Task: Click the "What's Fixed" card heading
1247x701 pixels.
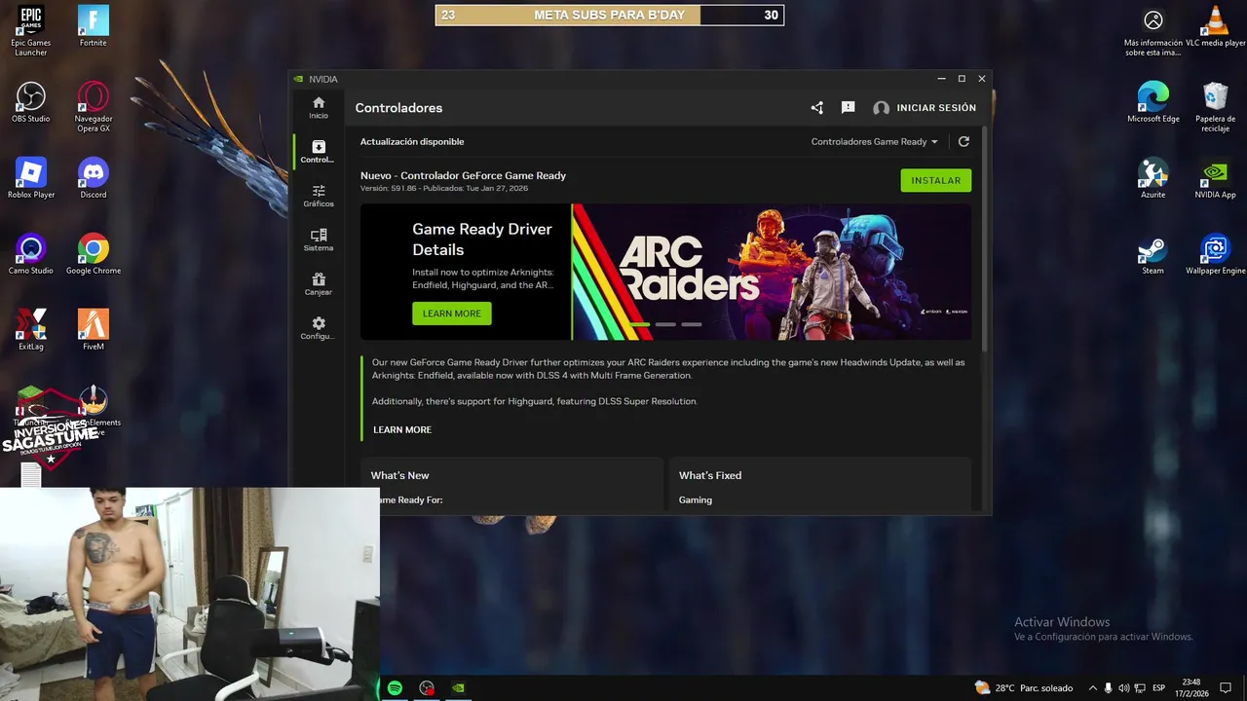Action: 710,475
